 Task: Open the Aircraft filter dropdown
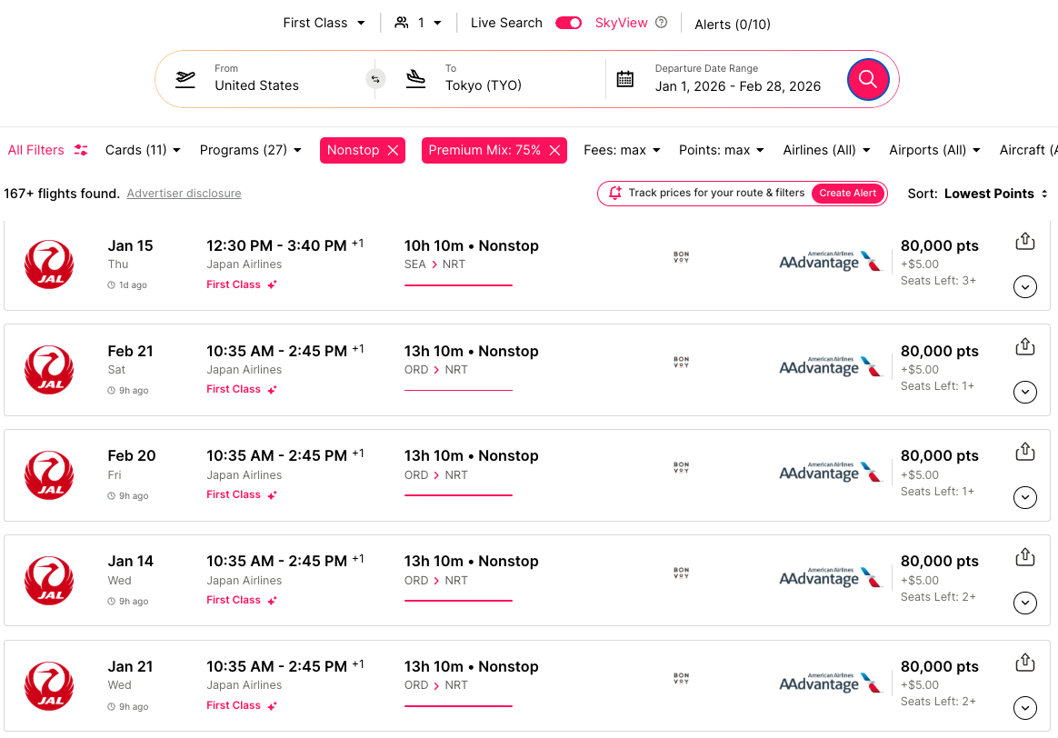tap(1028, 150)
